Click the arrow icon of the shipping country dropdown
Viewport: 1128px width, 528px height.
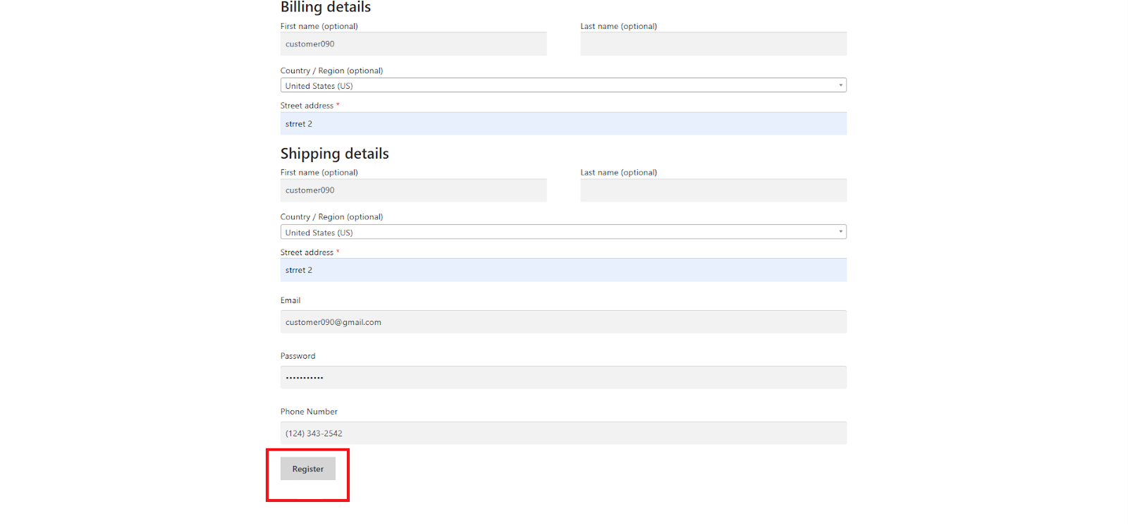pos(840,232)
